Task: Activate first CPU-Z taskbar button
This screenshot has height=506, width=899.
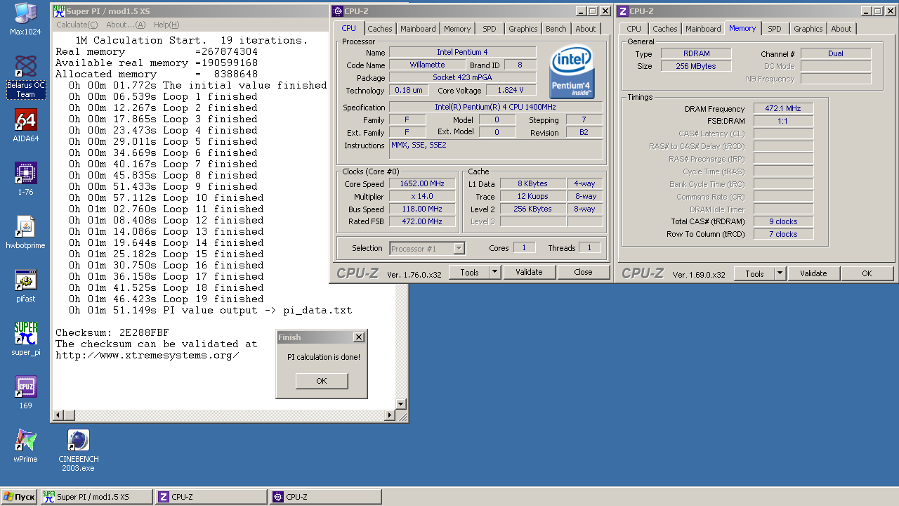Action: tap(211, 497)
